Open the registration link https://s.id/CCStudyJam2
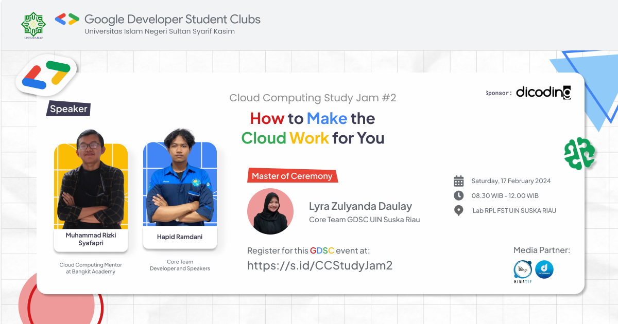Screen dimensions: 618x324 pos(319,265)
